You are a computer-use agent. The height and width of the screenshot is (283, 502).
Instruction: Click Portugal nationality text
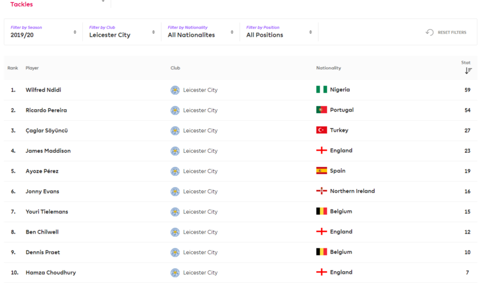(341, 110)
